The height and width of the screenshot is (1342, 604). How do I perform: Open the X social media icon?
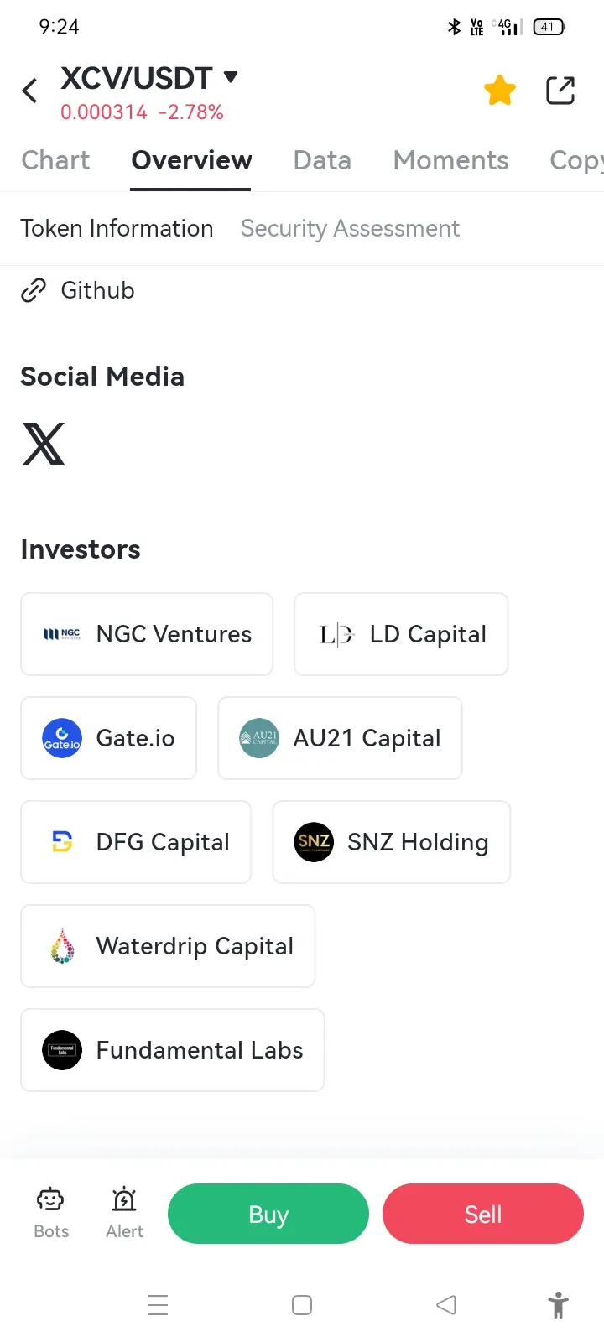click(x=44, y=444)
